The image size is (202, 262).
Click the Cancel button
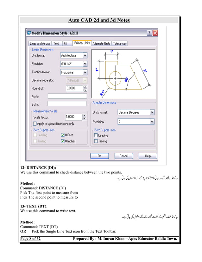point(124,156)
